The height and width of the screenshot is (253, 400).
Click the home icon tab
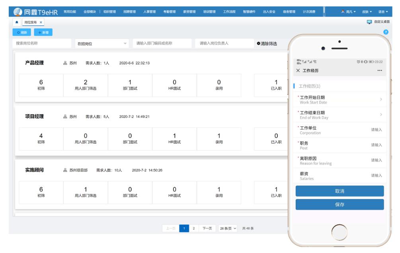(17, 22)
